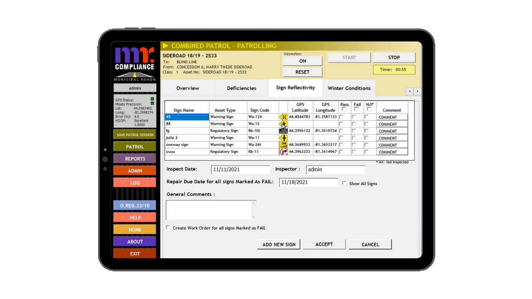Click the Timer 00:55 display

point(394,69)
